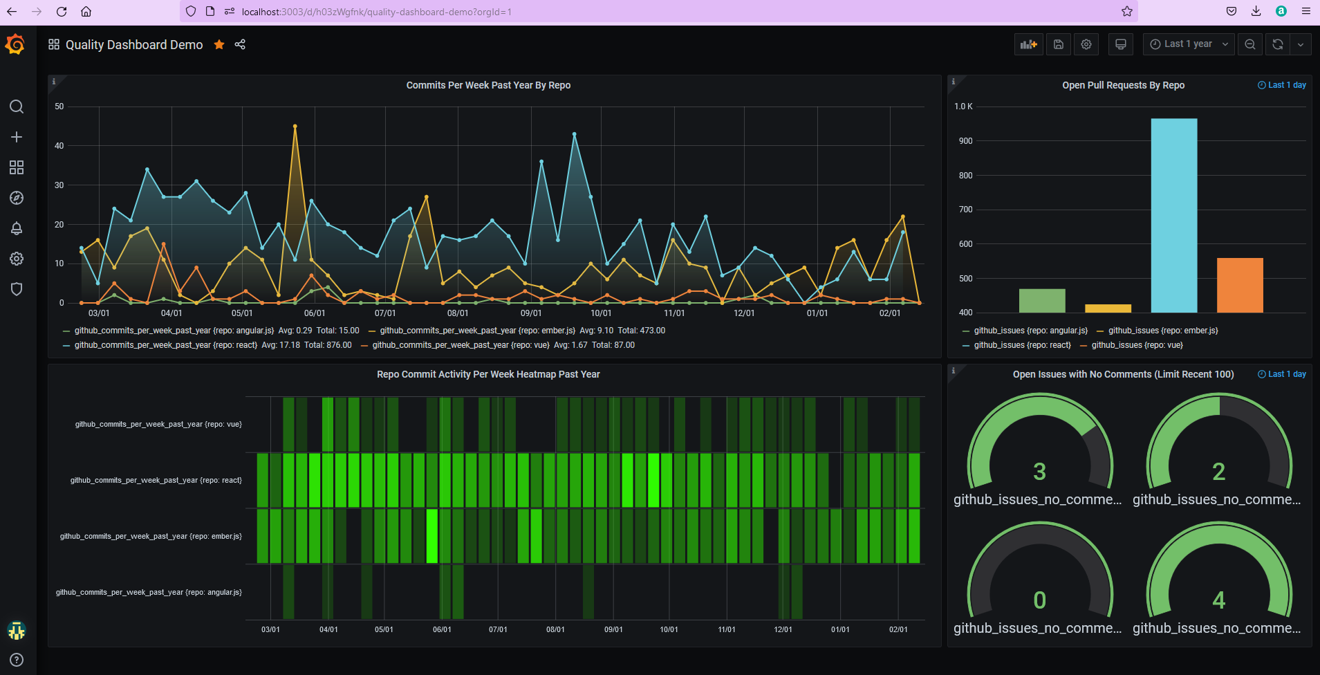1320x675 pixels.
Task: Click the Quality Dashboard Demo title
Action: point(134,44)
